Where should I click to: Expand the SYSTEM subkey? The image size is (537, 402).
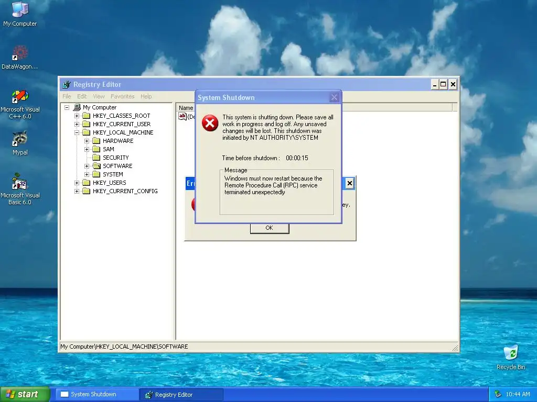pos(87,174)
